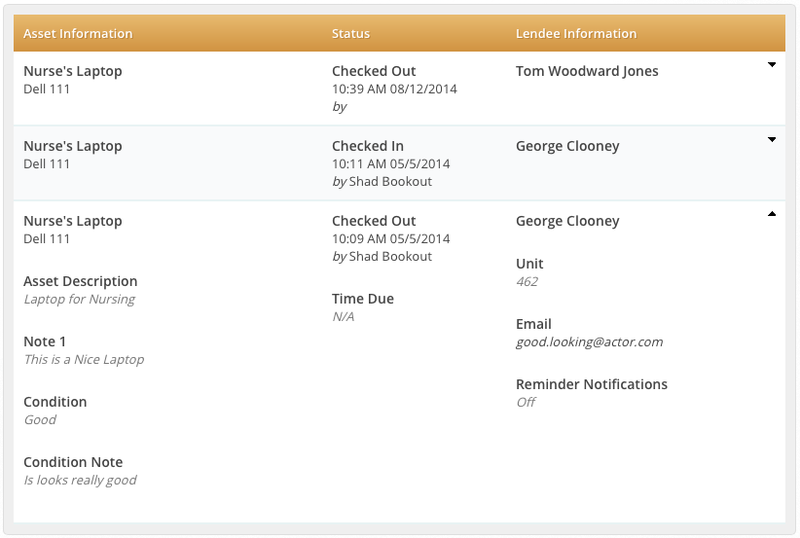This screenshot has width=800, height=538.
Task: Click the Time Due N/A value
Action: (343, 317)
